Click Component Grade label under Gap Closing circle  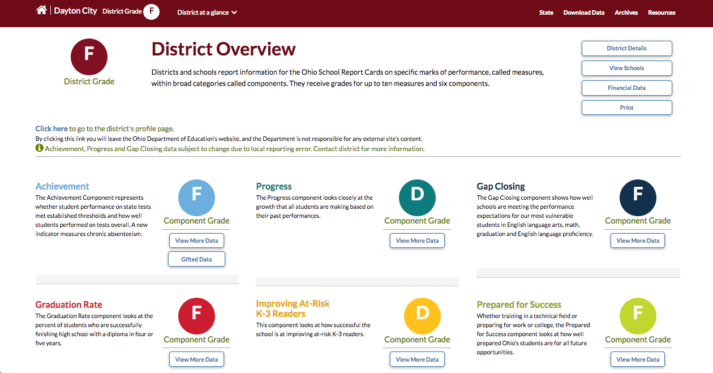click(638, 221)
